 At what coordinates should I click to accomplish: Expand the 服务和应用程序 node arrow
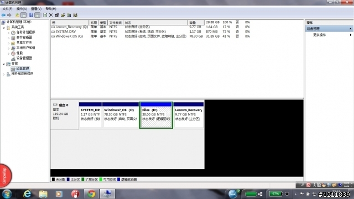pyautogui.click(x=4, y=74)
